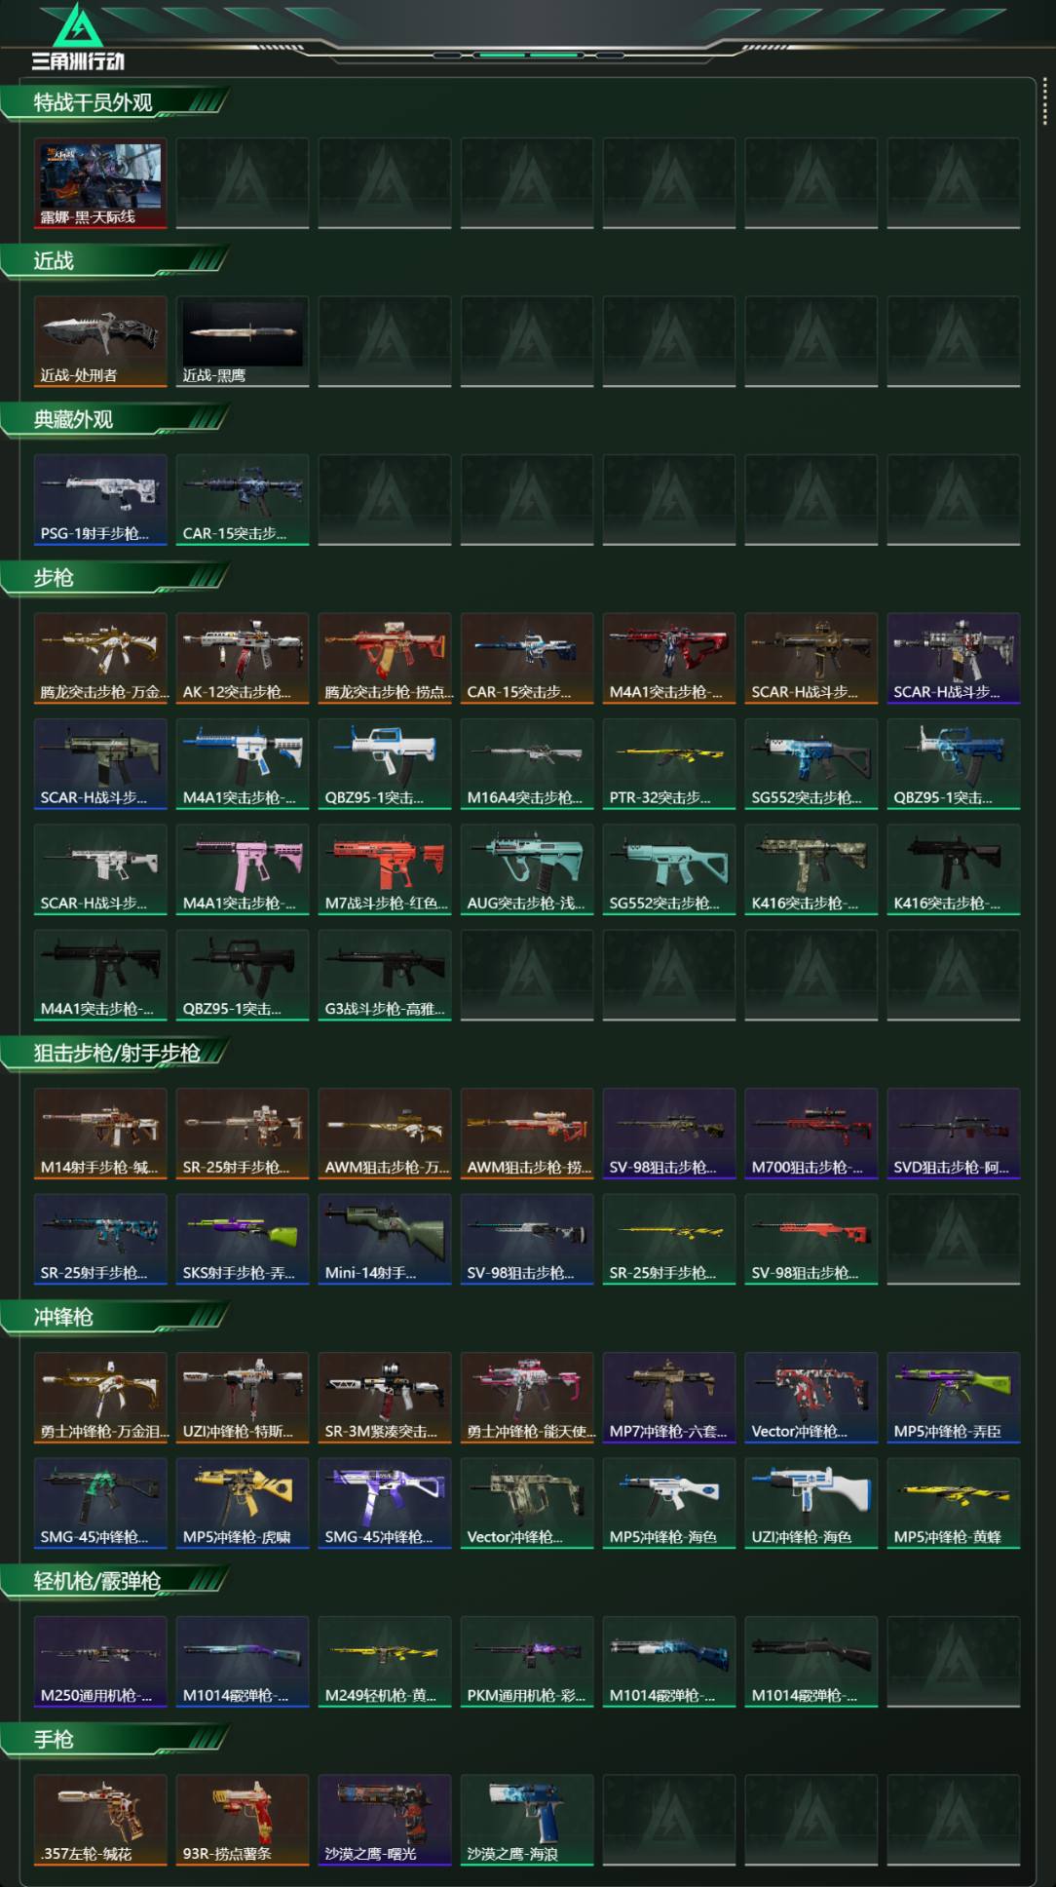Select the 沙漠之鹰-海浪 pistol skin
Image resolution: width=1056 pixels, height=1887 pixels.
pyautogui.click(x=527, y=1821)
